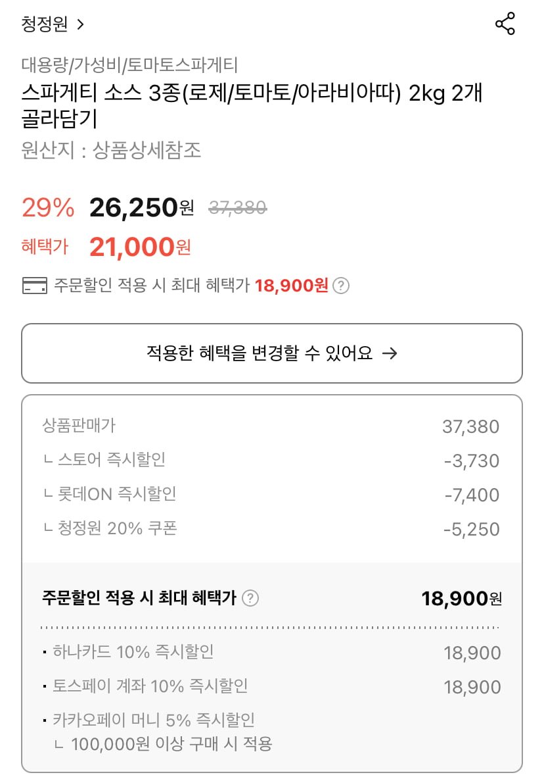
Task: Tap the 26,250원 sale price
Action: pyautogui.click(x=141, y=208)
